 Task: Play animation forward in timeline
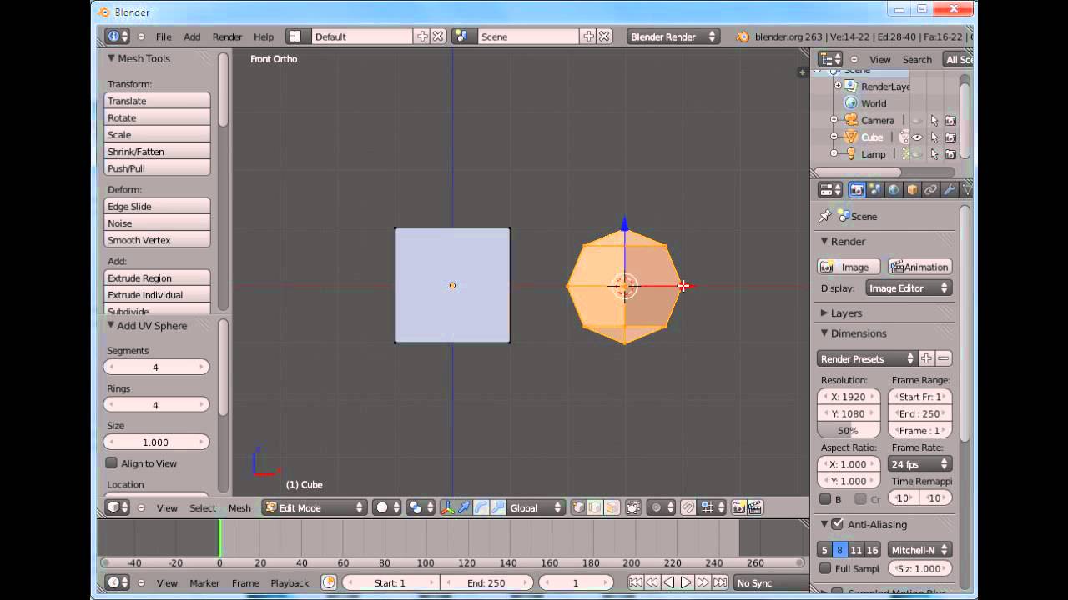click(686, 583)
